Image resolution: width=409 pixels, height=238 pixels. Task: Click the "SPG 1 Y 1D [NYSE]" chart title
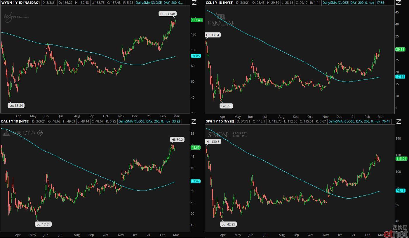click(x=220, y=121)
